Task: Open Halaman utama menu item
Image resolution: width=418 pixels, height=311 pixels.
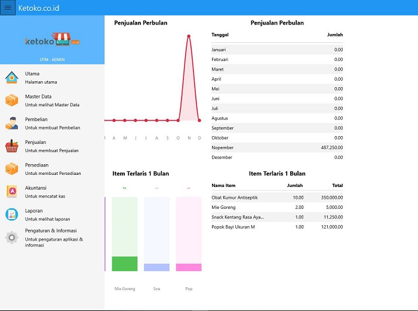Action: tap(41, 82)
